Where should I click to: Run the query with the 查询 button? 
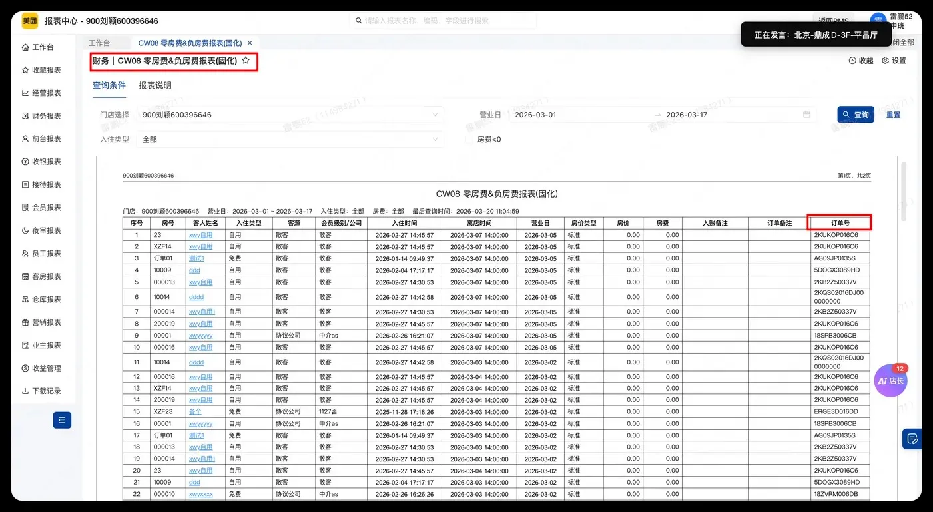tap(855, 114)
